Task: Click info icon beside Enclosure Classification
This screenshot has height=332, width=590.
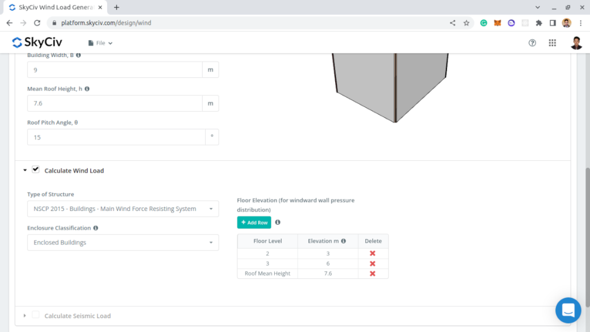Action: (96, 228)
